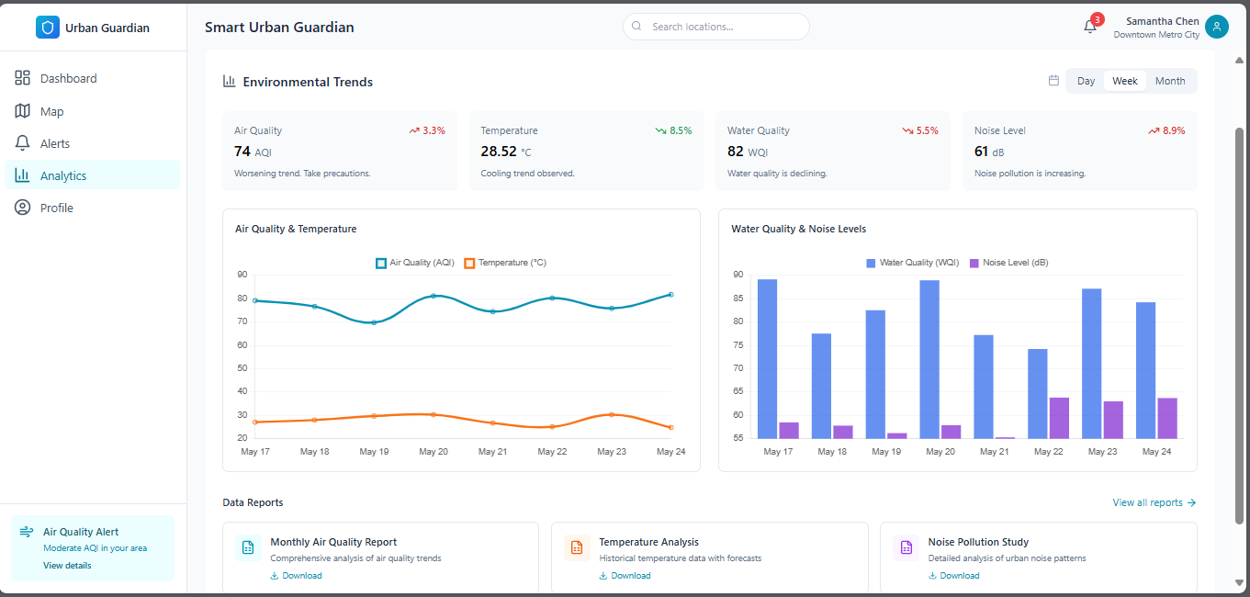
Task: Click the Urban Guardian shield logo
Action: (x=47, y=28)
